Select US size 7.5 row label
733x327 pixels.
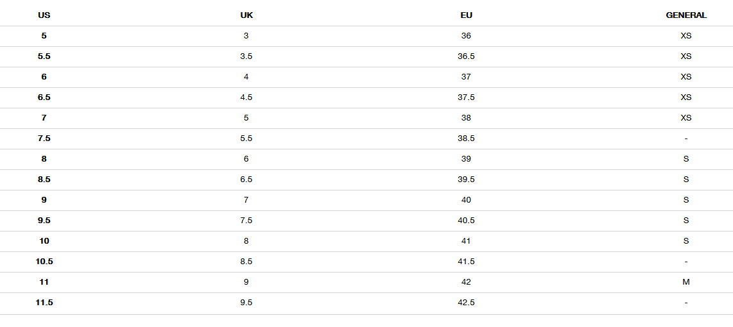coord(44,138)
